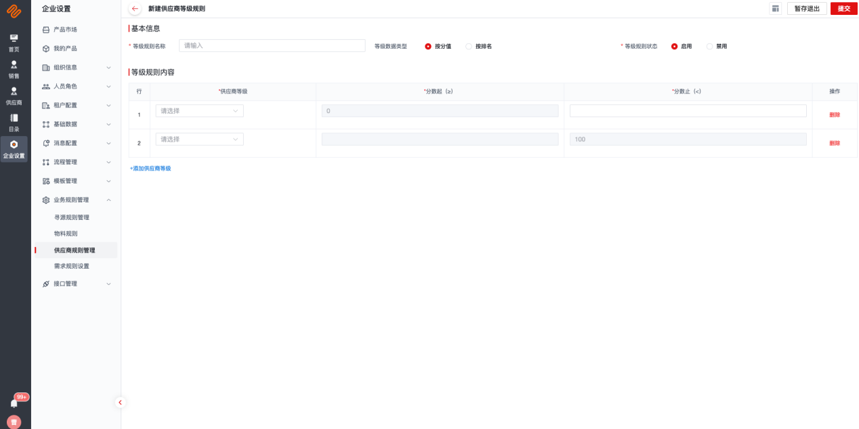Click the 企业设置 sidebar heading
This screenshot has width=859, height=429.
tap(56, 9)
